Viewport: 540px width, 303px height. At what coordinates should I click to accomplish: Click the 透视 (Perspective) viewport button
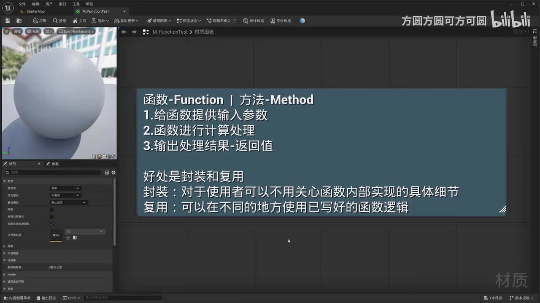(17, 31)
